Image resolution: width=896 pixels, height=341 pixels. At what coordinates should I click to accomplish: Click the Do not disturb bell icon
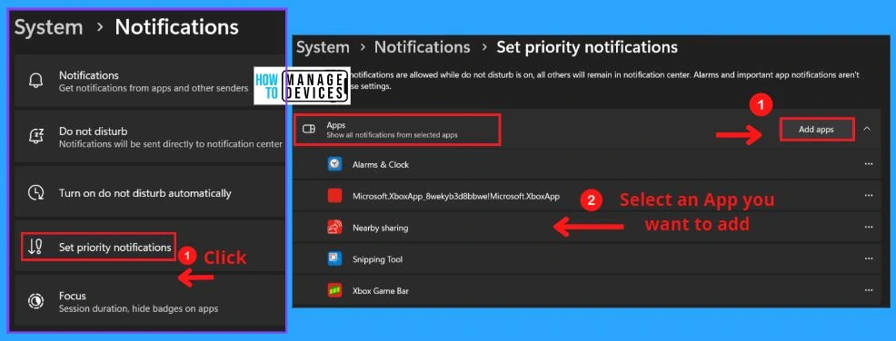click(x=35, y=136)
